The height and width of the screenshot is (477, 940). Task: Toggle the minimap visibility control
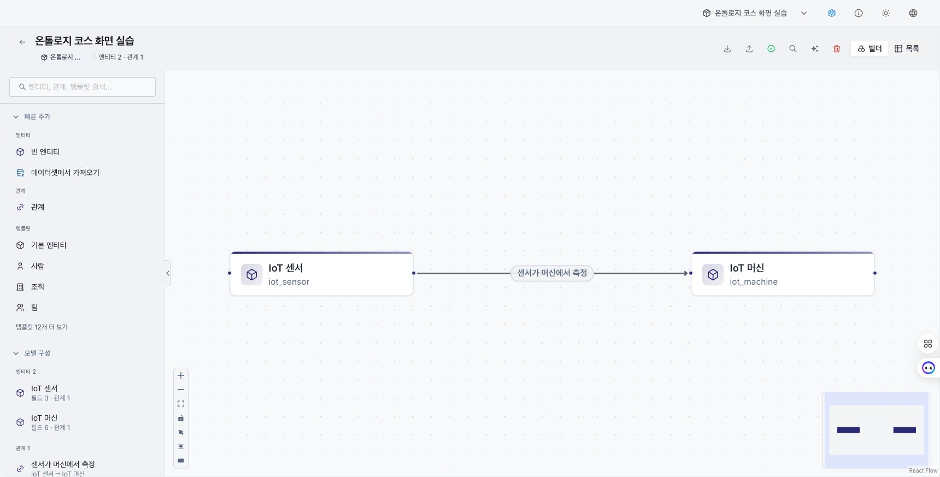(181, 461)
